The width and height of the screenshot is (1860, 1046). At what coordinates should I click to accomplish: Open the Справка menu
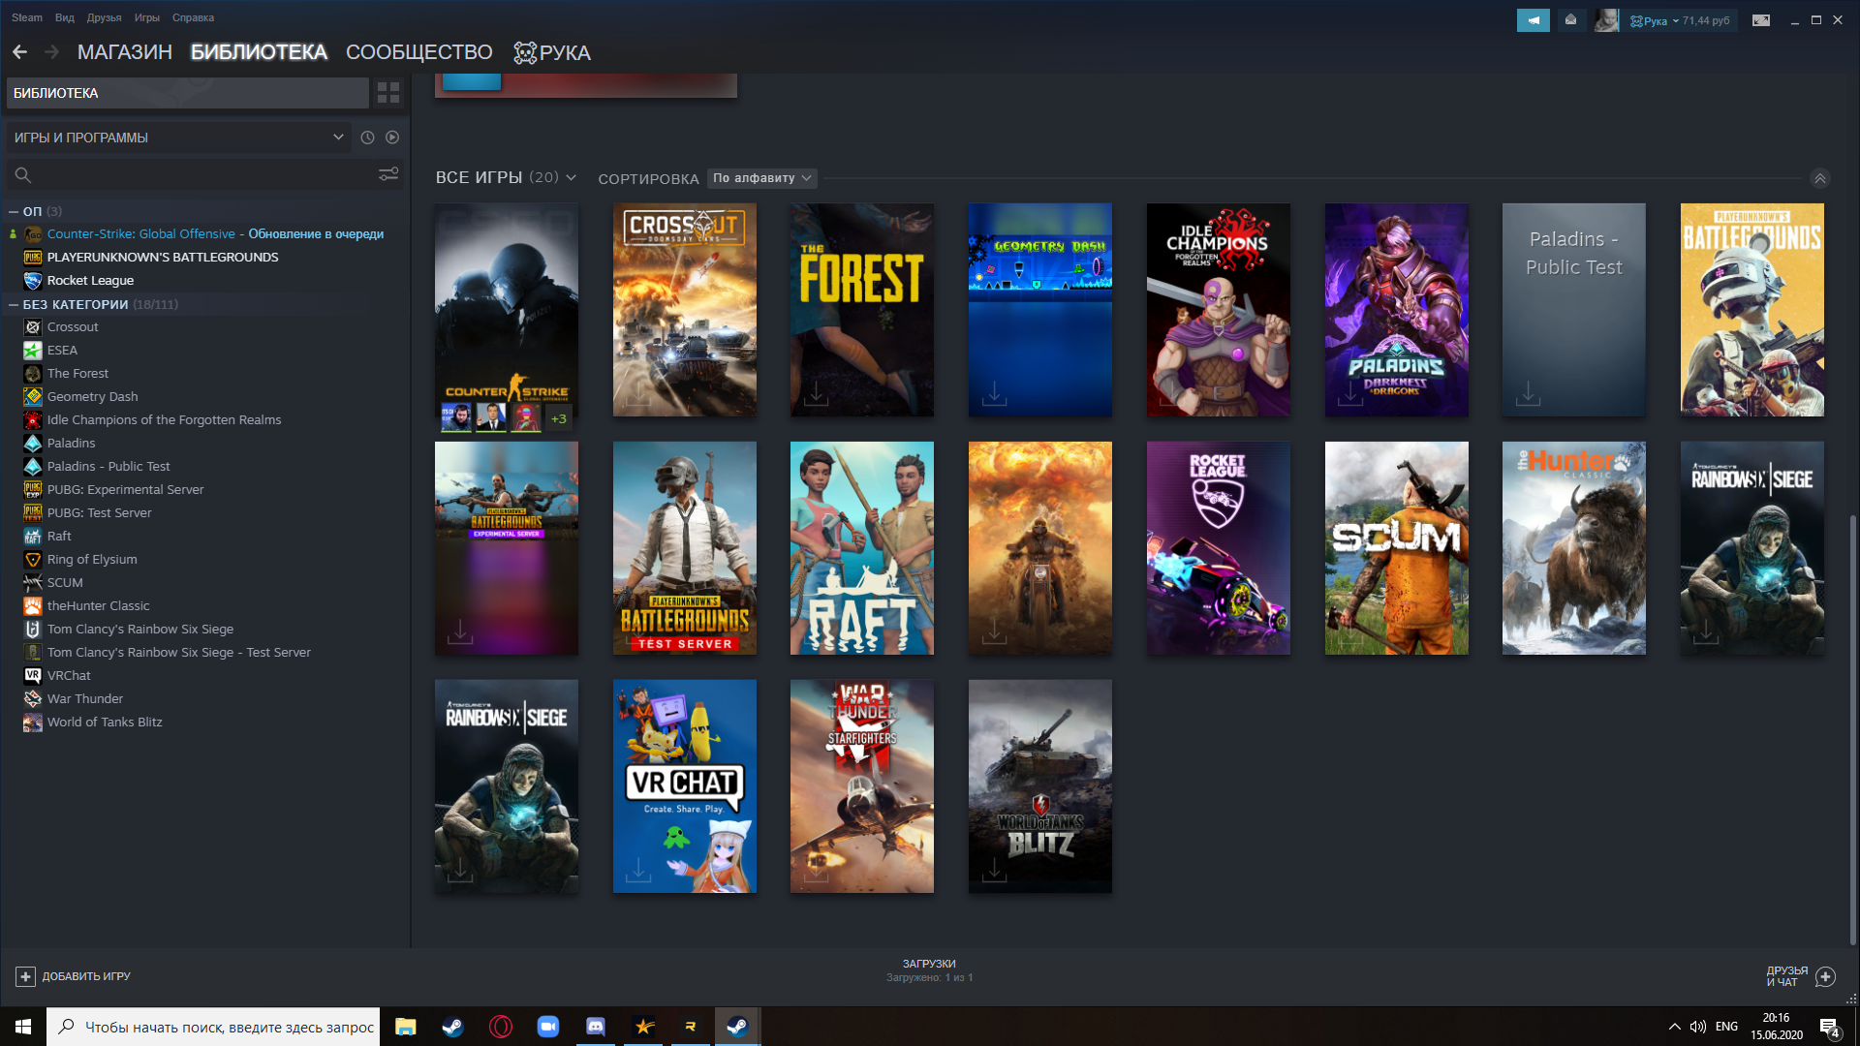tap(193, 17)
